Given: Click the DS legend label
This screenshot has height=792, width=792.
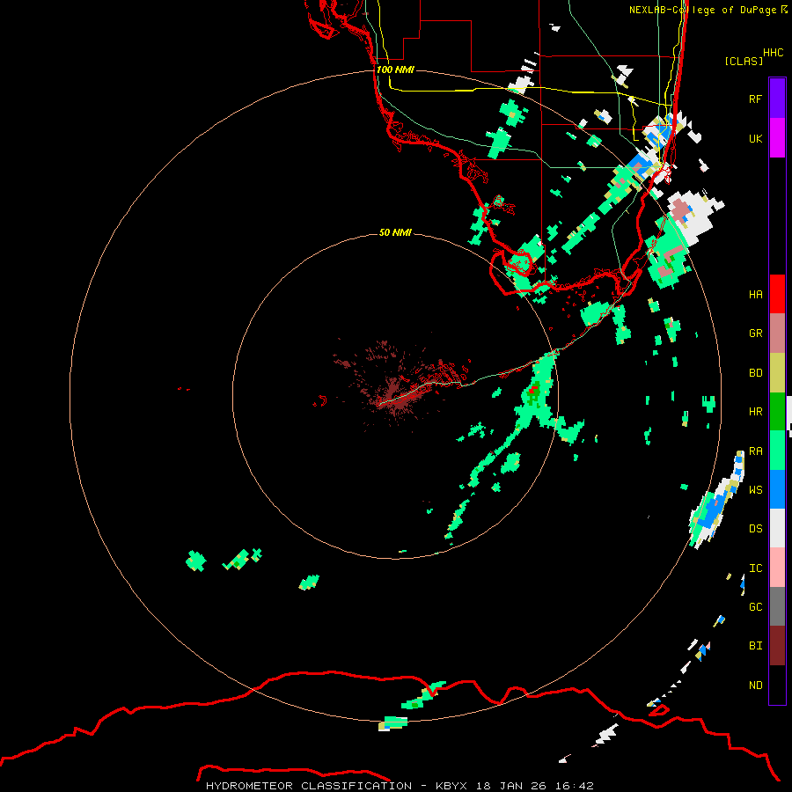Looking at the screenshot, I should (x=755, y=528).
